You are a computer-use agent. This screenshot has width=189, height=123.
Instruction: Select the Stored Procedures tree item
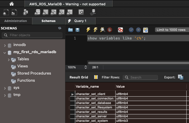34,73
